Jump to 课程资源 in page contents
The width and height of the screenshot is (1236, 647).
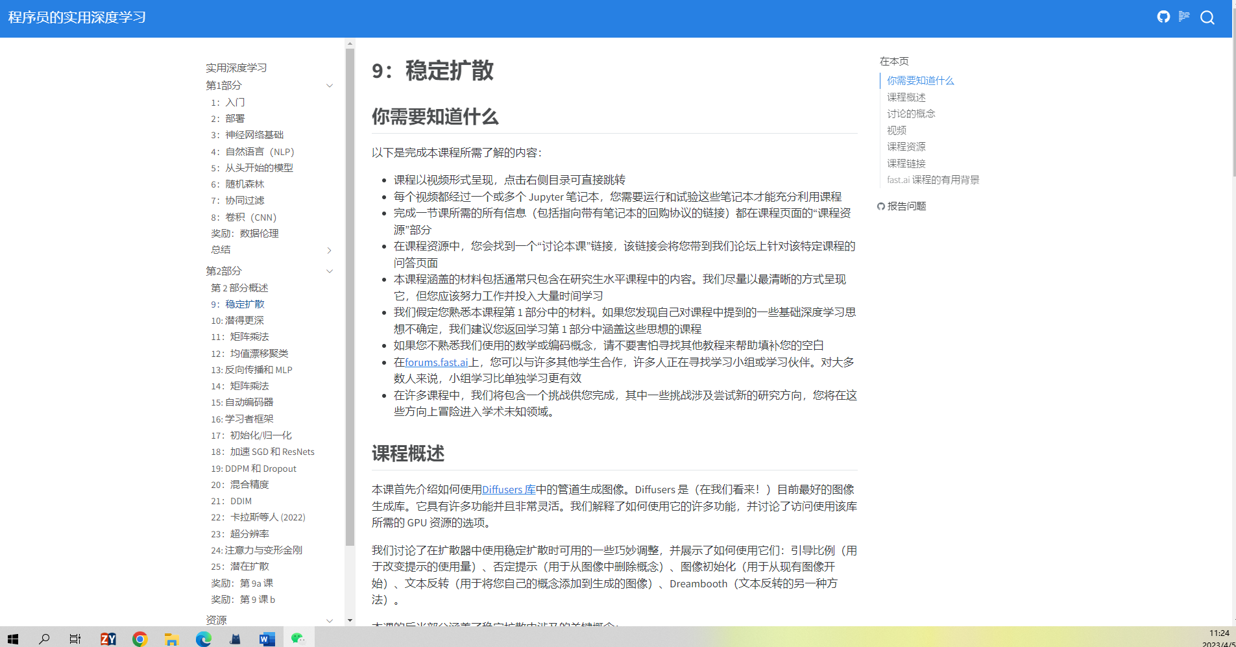point(906,147)
